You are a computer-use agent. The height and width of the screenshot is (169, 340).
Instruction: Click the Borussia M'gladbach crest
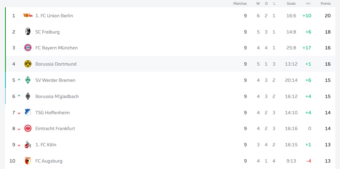coord(28,96)
